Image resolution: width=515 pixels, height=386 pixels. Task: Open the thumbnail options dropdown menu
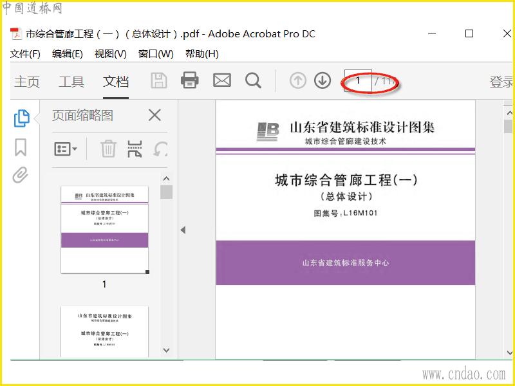[66, 149]
